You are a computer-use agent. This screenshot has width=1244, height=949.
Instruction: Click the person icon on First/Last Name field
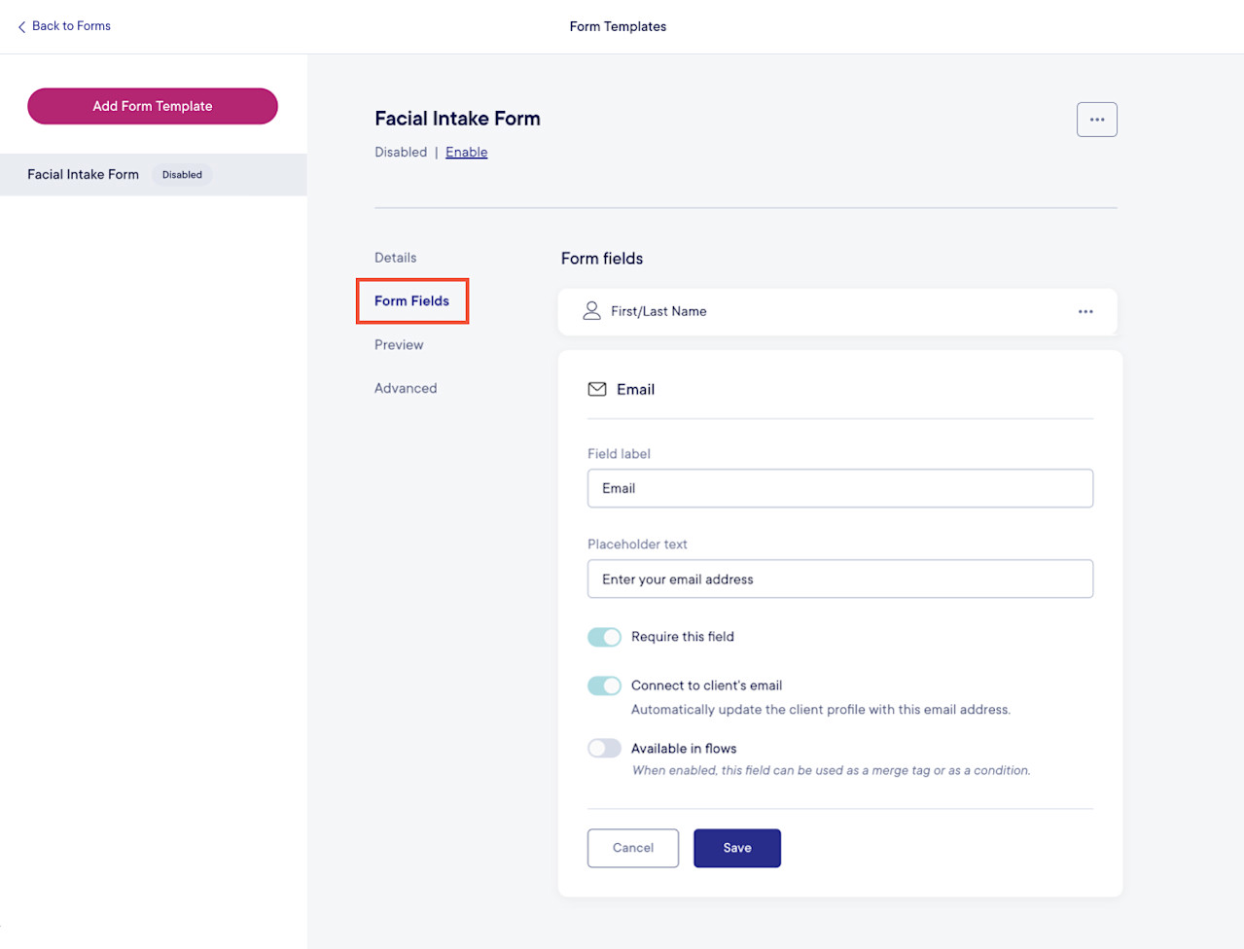click(x=592, y=311)
